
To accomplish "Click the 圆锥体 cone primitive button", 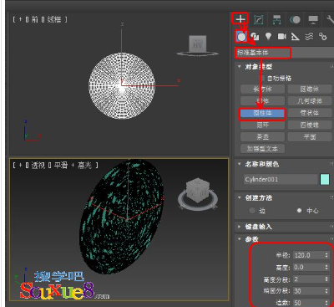I will click(x=310, y=90).
